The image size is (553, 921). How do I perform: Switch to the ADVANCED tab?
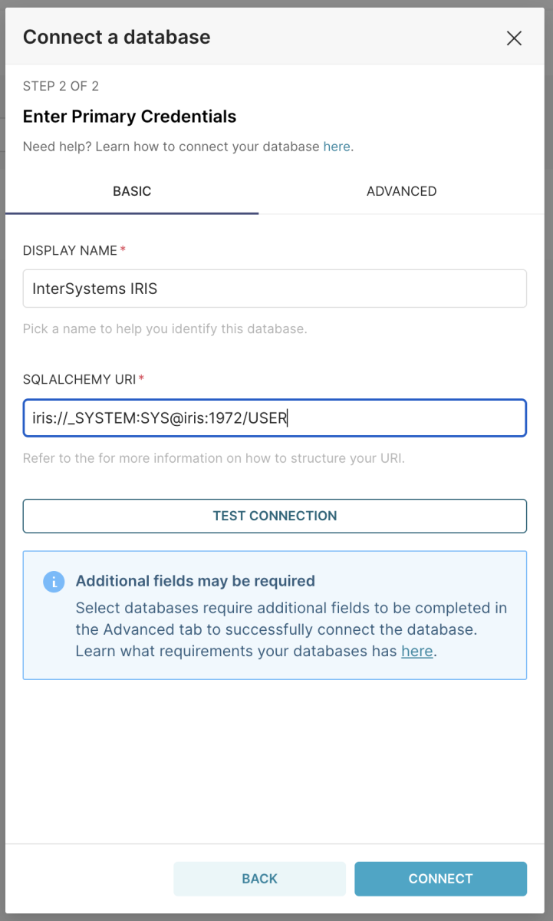pyautogui.click(x=401, y=191)
